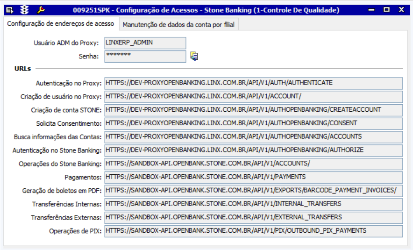
Task: Click the Solicita Consentimento label
Action: click(69, 123)
